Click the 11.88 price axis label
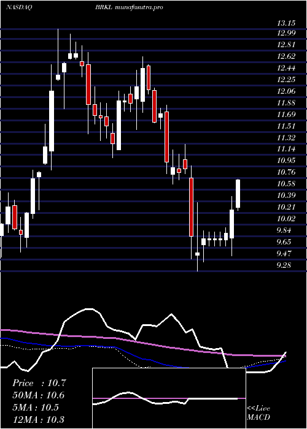The width and height of the screenshot is (307, 429). point(286,103)
